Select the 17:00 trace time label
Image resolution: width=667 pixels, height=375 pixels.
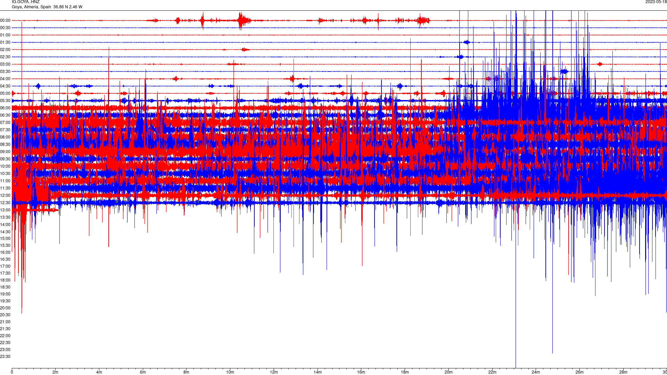[5, 266]
